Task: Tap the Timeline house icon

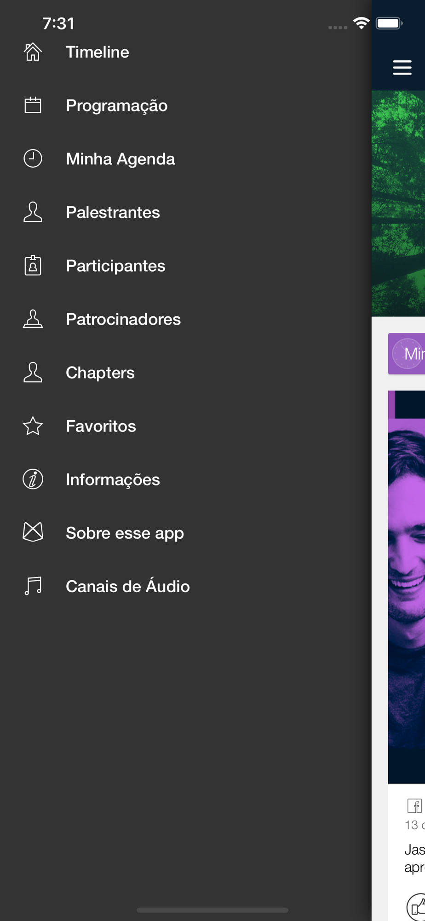Action: [x=33, y=52]
